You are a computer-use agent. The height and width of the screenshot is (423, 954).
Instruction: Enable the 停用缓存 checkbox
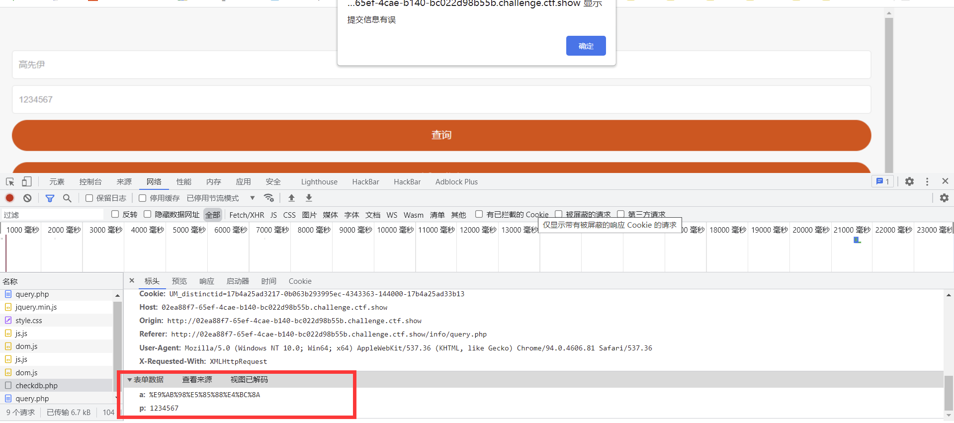[143, 198]
